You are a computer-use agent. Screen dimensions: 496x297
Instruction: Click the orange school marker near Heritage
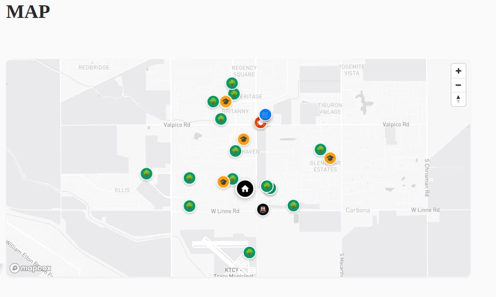pyautogui.click(x=225, y=102)
